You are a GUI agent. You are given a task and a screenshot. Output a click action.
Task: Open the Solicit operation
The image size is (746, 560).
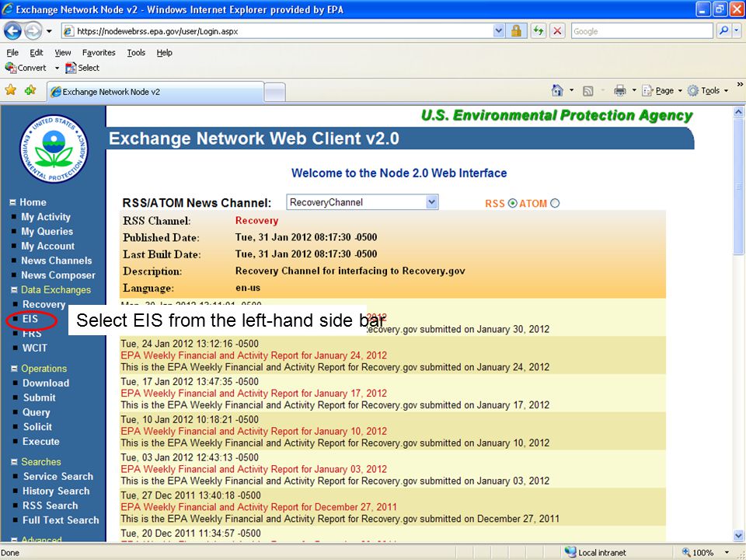pos(37,427)
